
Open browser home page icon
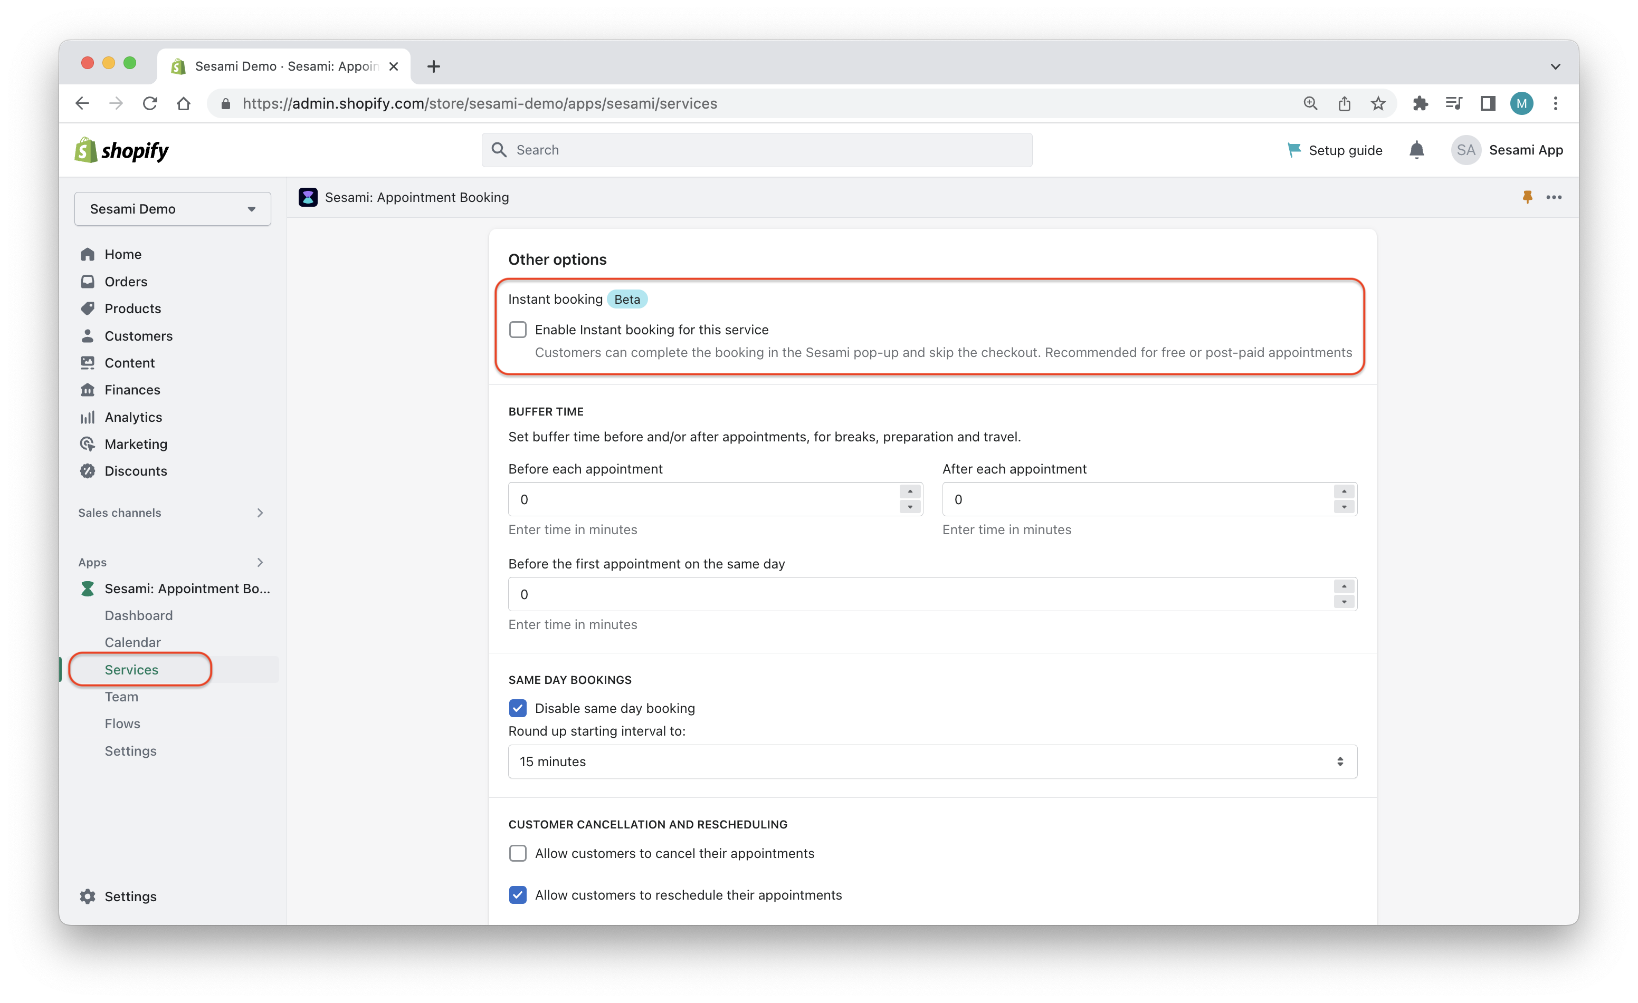[x=184, y=103]
